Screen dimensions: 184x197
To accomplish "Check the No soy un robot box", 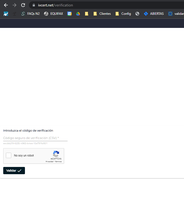I will tap(9, 155).
